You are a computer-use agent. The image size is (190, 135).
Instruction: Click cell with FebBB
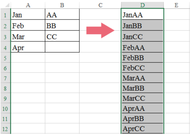[x=142, y=58]
